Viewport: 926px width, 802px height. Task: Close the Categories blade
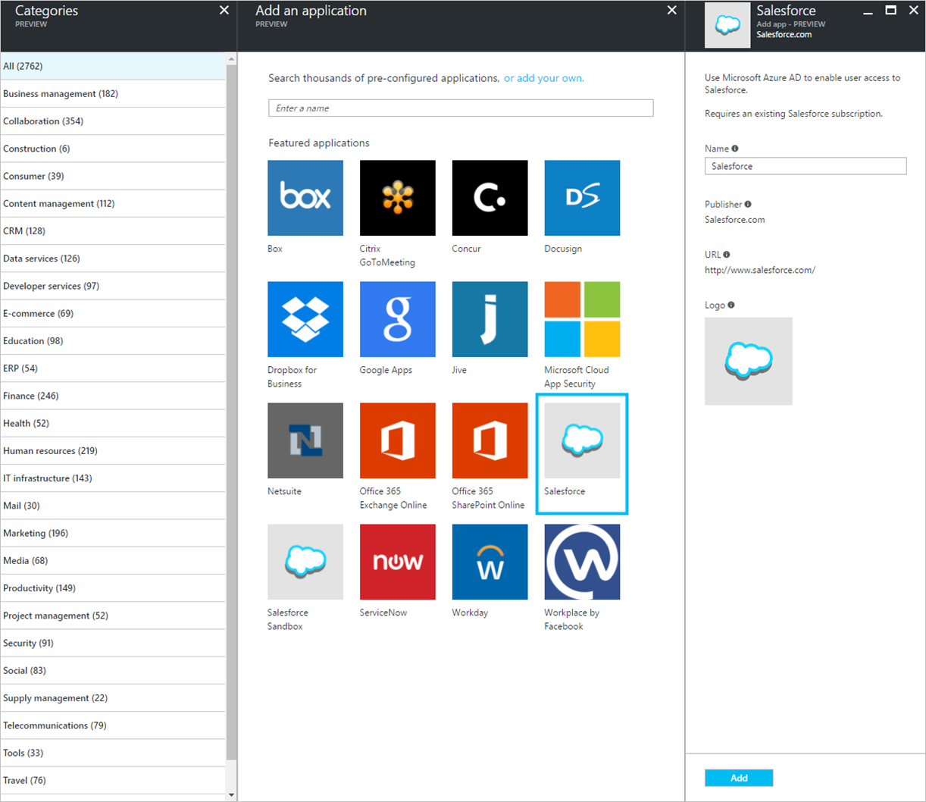tap(224, 11)
